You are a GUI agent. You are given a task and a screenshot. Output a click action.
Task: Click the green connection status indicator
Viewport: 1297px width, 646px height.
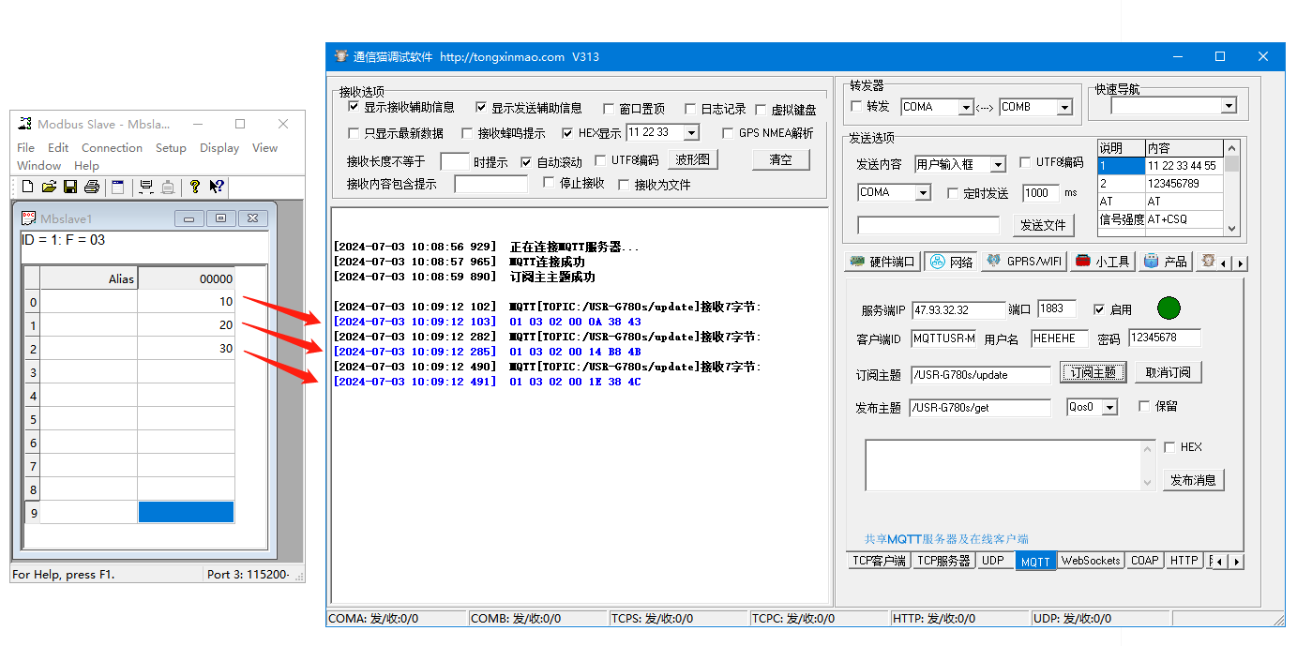(1169, 308)
